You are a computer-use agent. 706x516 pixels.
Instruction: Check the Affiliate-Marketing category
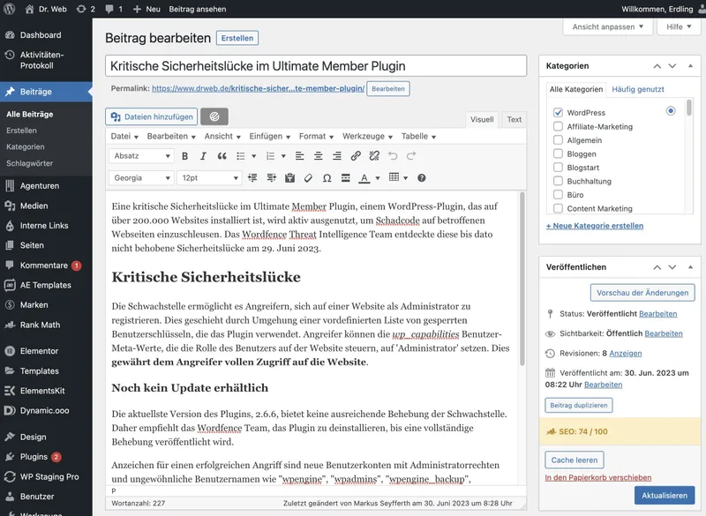coord(558,126)
